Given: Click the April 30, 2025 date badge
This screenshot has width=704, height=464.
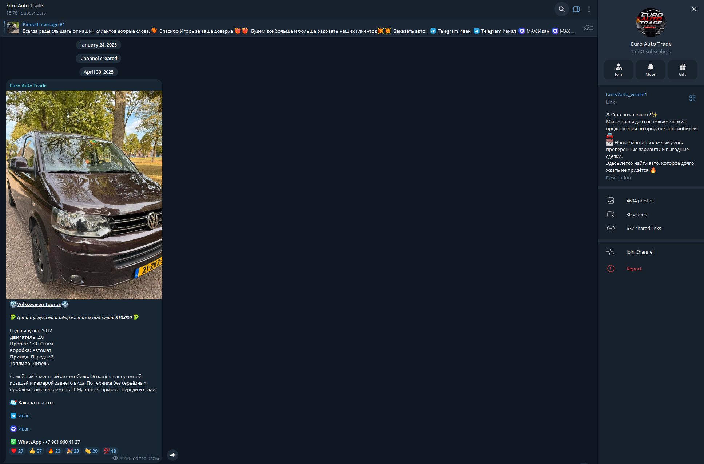Looking at the screenshot, I should click(x=99, y=72).
